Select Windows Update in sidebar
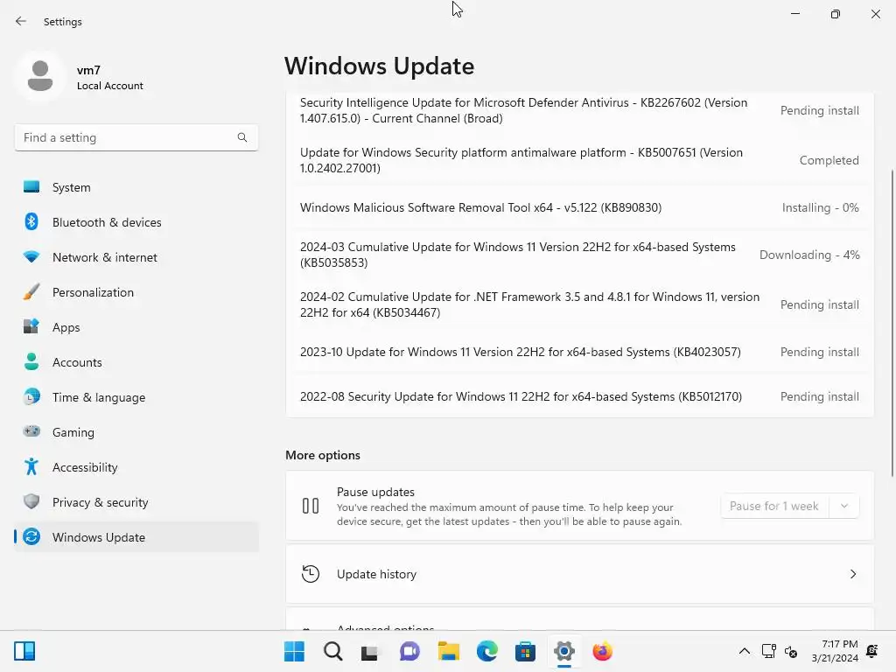896x672 pixels. [136, 536]
